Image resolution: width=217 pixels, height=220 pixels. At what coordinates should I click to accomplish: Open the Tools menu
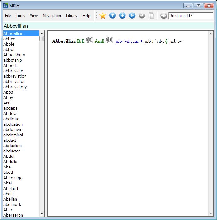point(20,16)
